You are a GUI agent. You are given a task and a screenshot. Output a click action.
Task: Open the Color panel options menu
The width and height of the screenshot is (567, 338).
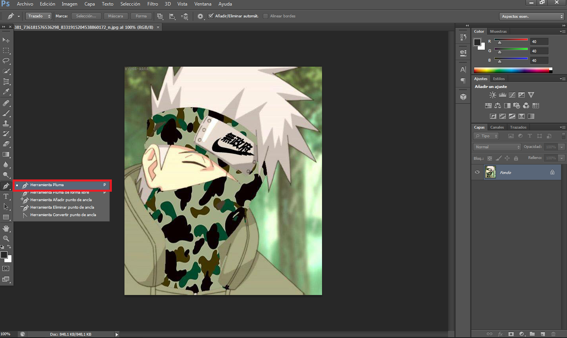563,31
